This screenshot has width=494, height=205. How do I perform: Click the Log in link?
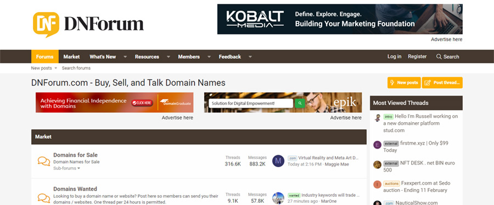[x=395, y=56]
